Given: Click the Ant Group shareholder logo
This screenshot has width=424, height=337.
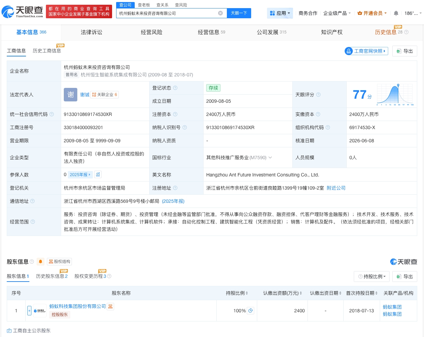Looking at the screenshot, I should (x=40, y=311).
